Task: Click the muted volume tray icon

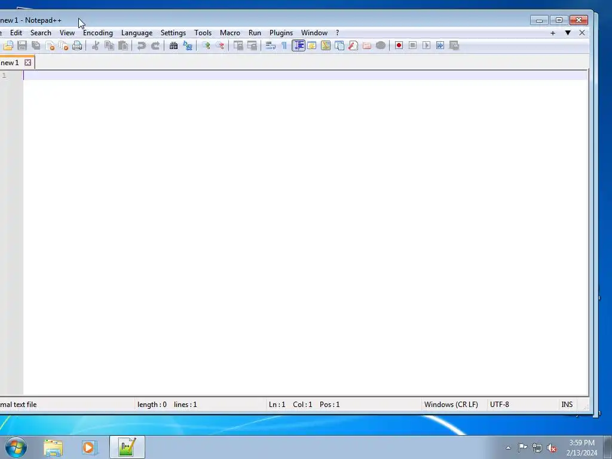Action: point(552,448)
